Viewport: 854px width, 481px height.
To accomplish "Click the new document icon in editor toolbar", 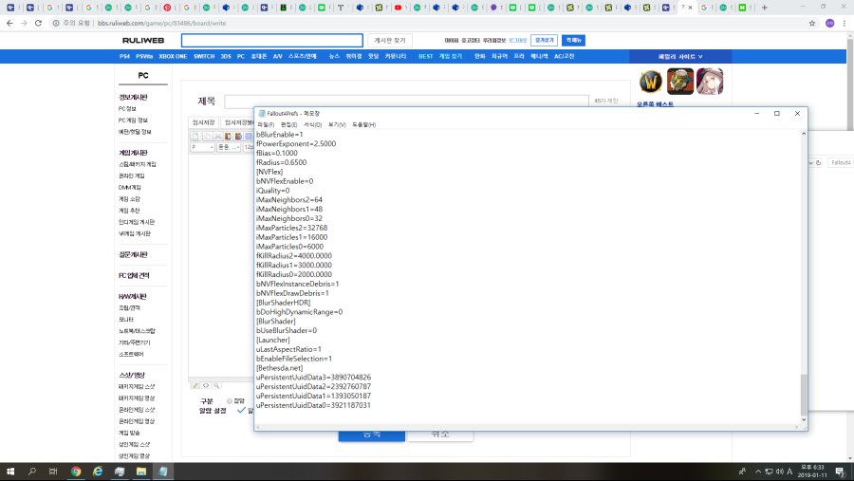I will (195, 137).
